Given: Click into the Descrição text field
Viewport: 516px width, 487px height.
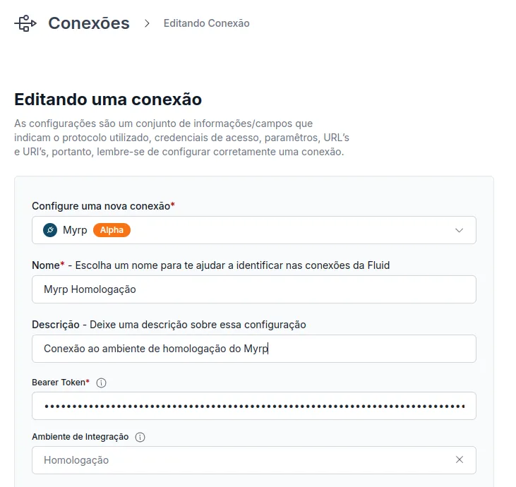Looking at the screenshot, I should coord(254,349).
